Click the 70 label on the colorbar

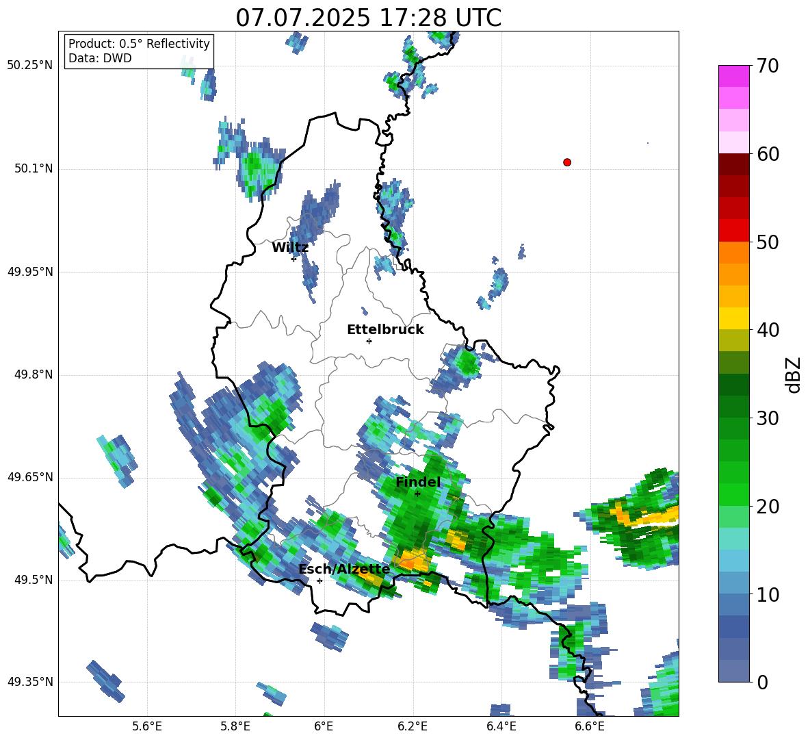pos(768,66)
